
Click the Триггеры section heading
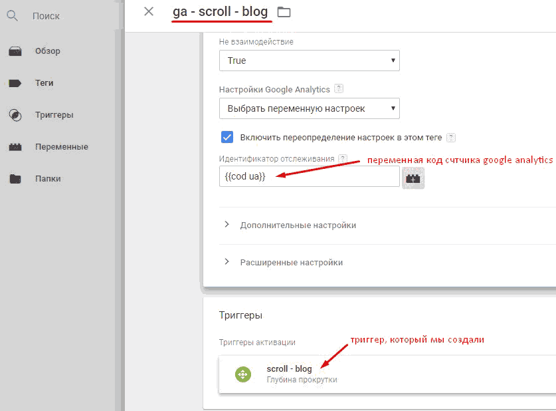tap(240, 315)
